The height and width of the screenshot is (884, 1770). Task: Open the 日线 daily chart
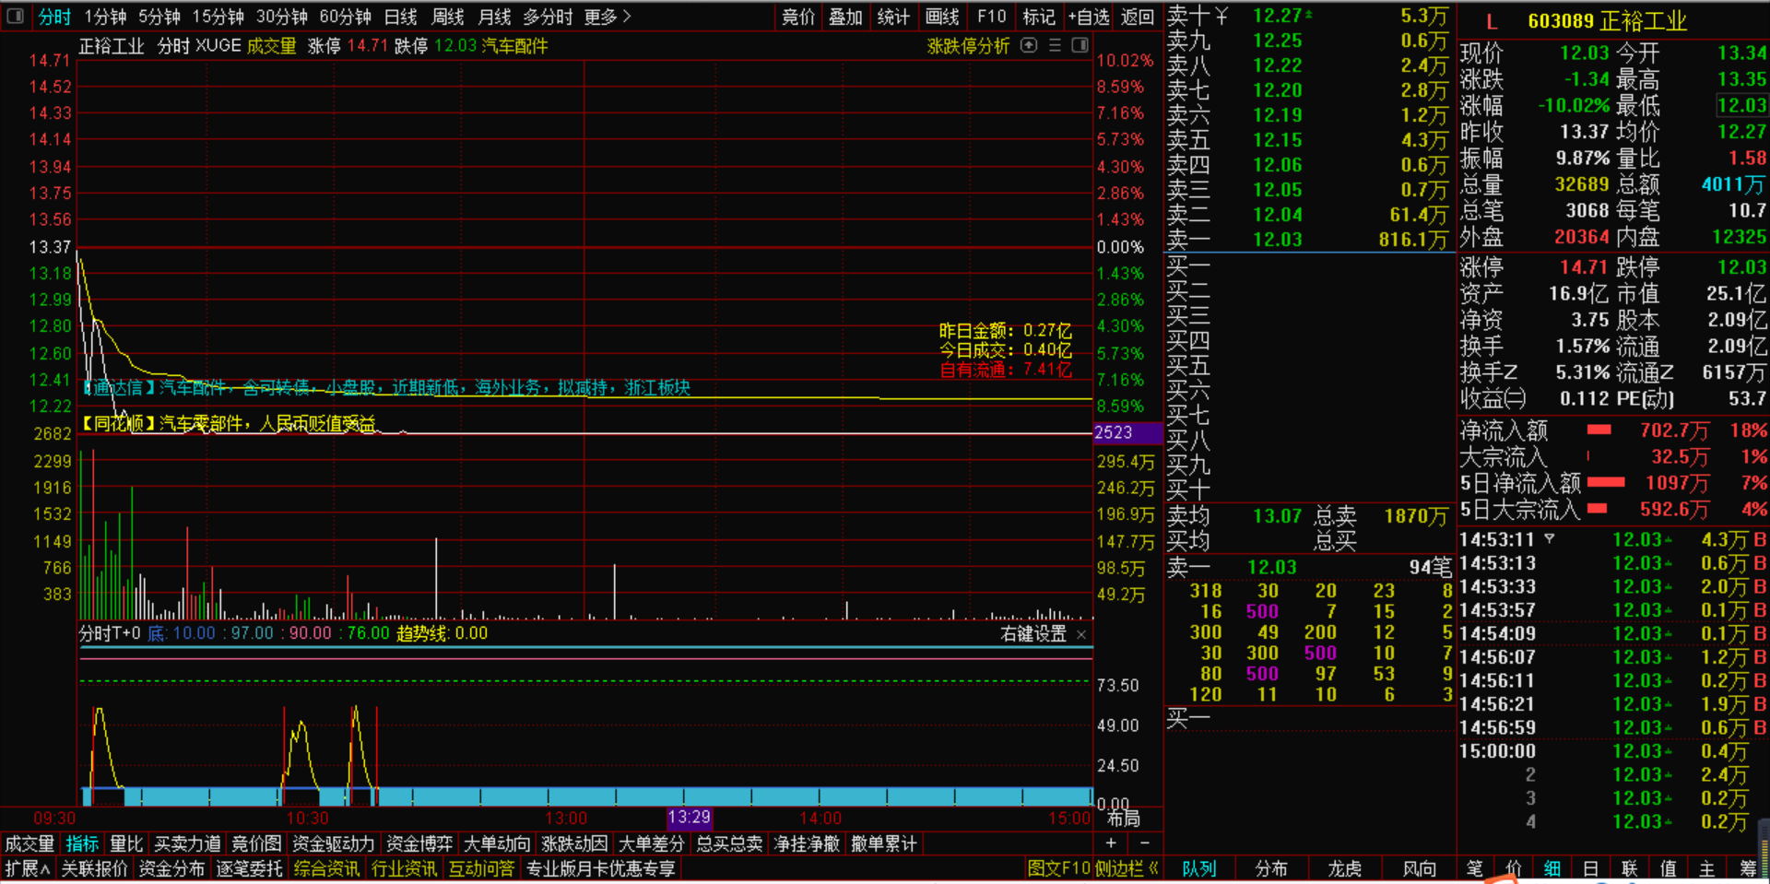[401, 17]
